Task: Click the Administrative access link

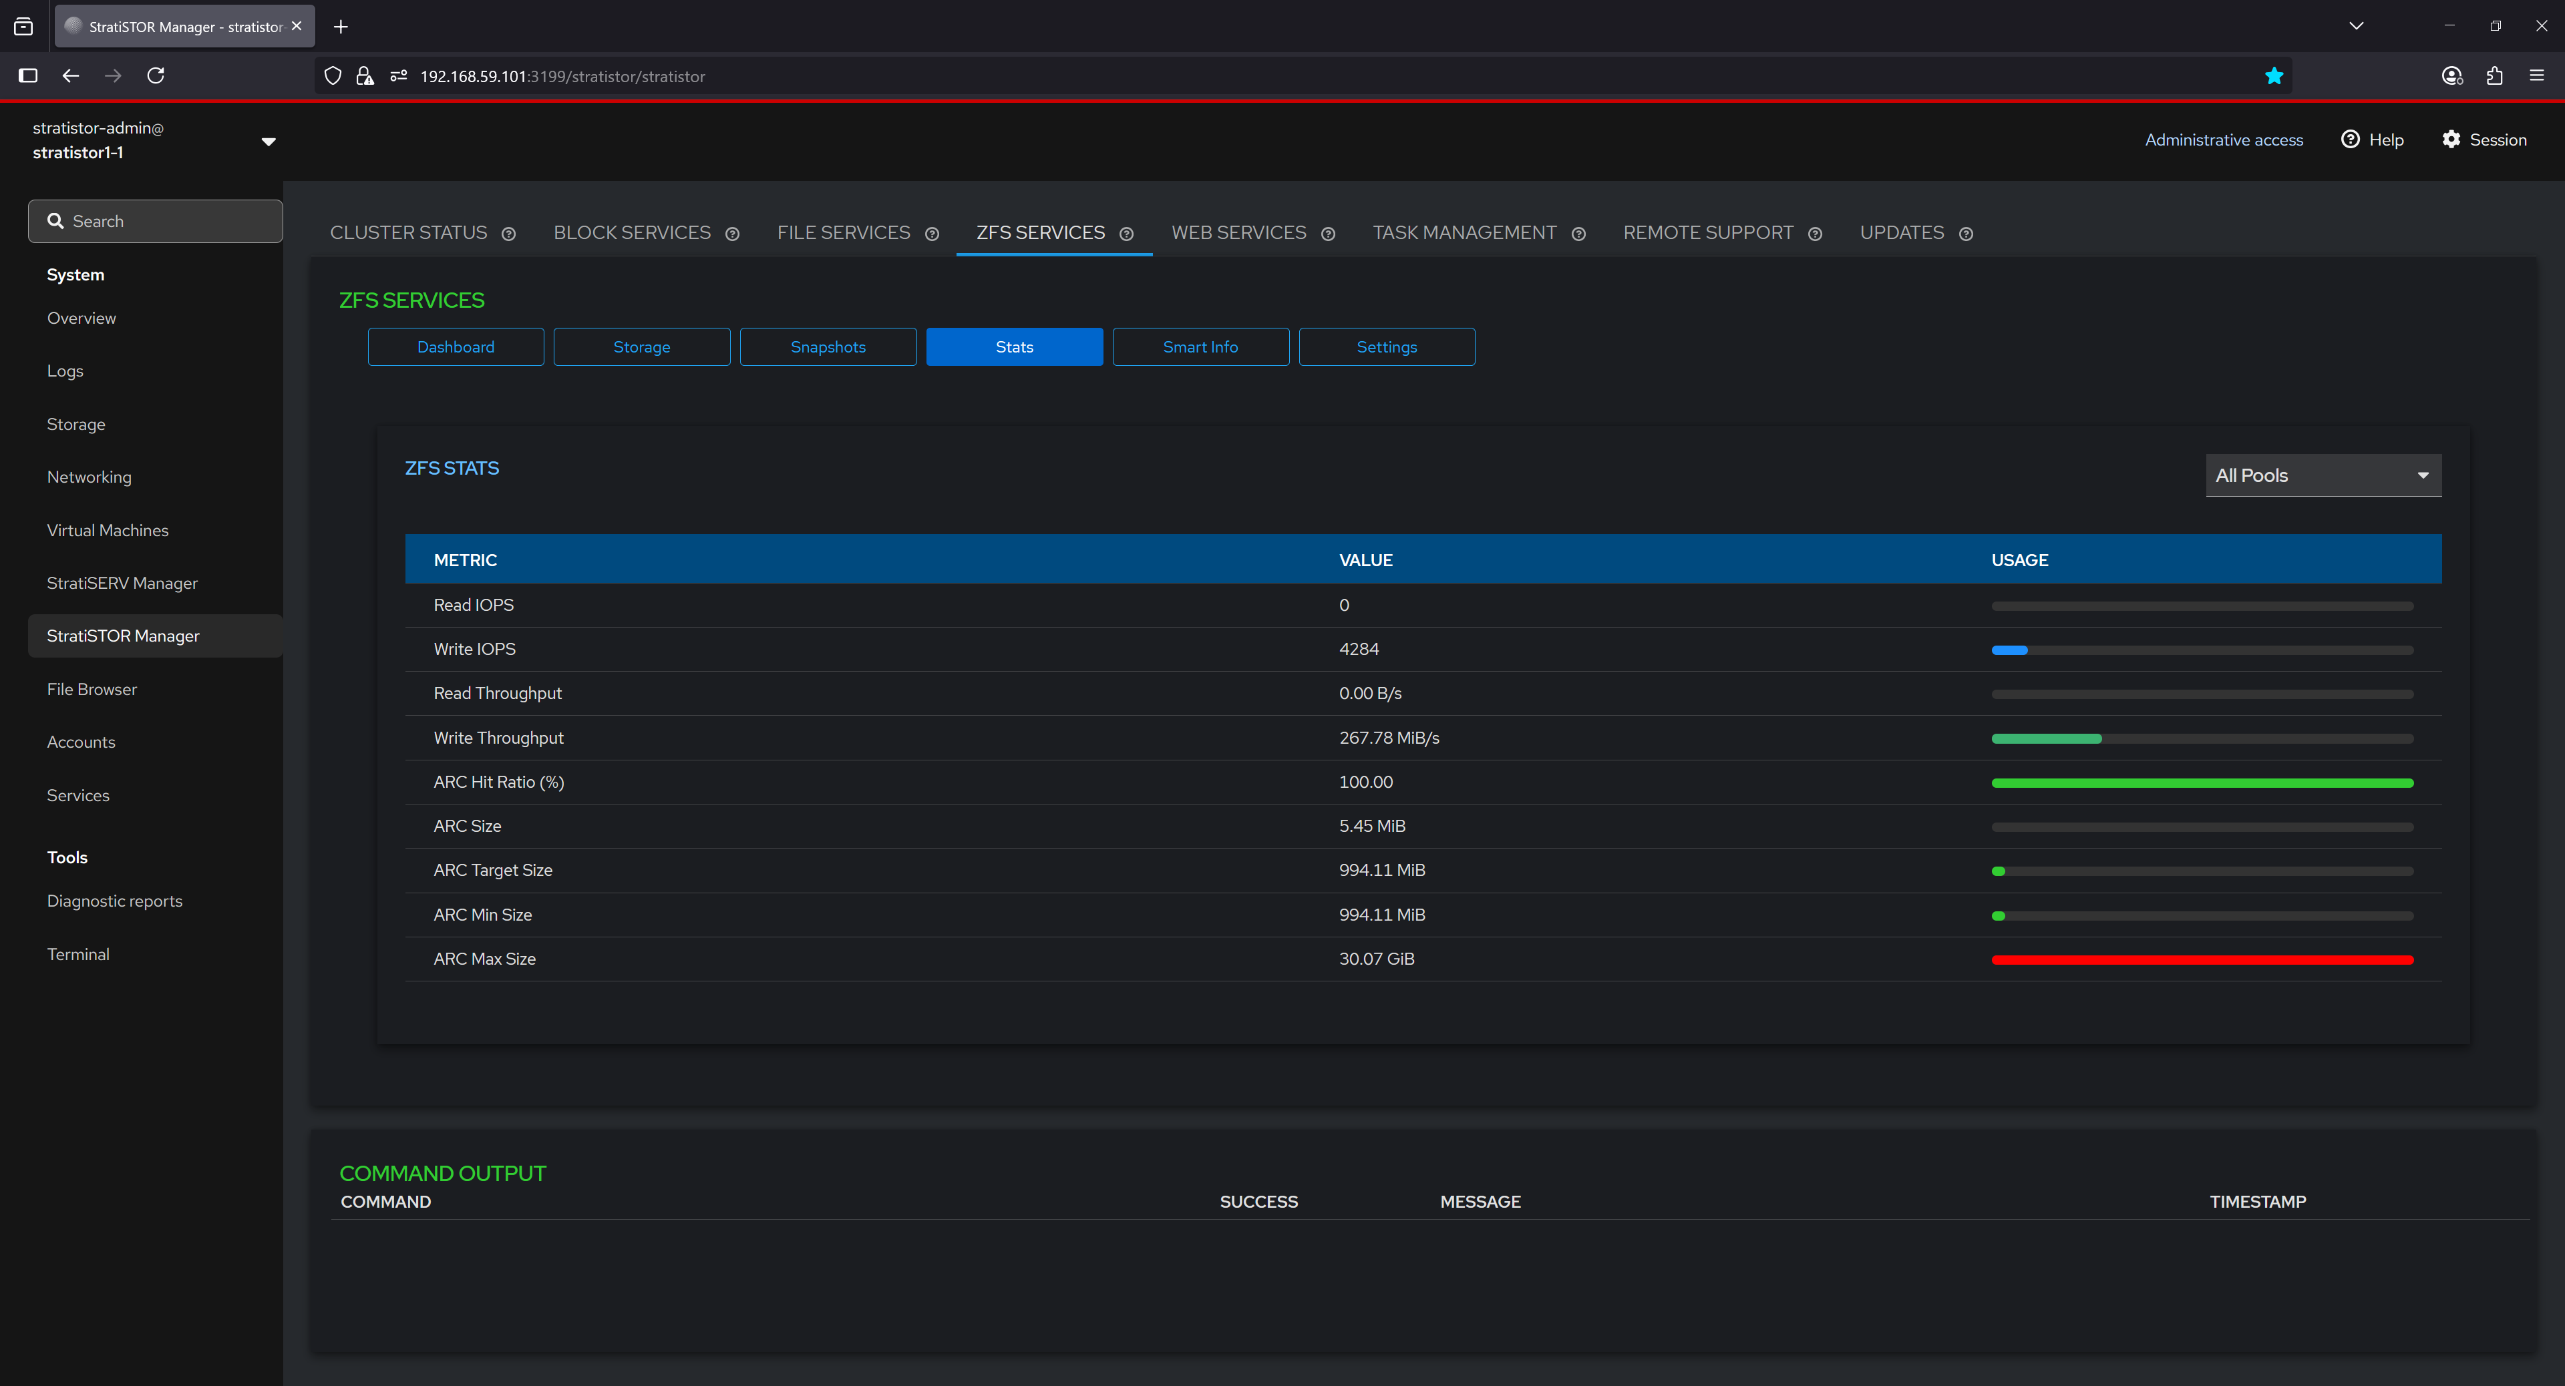Action: click(x=2222, y=140)
